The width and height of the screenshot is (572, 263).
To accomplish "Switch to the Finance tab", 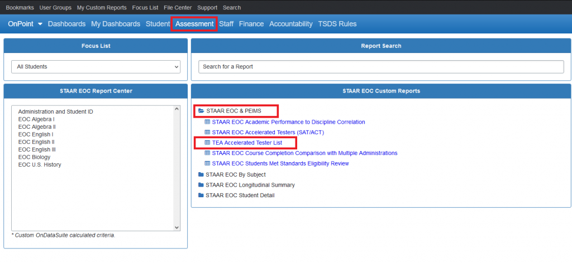I will [x=251, y=24].
